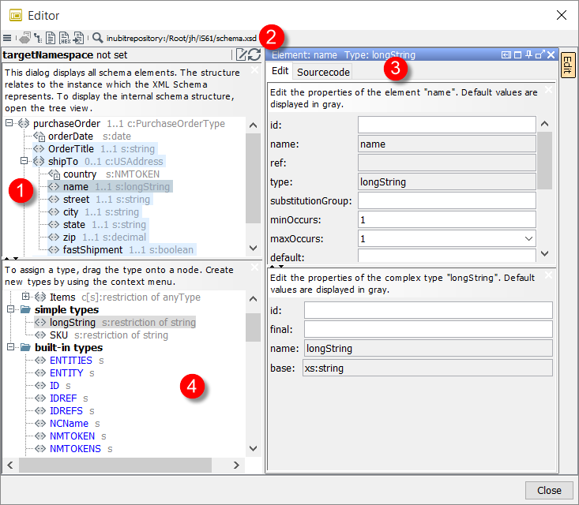Select the name element under shipTo
This screenshot has width=579, height=505.
pos(110,187)
